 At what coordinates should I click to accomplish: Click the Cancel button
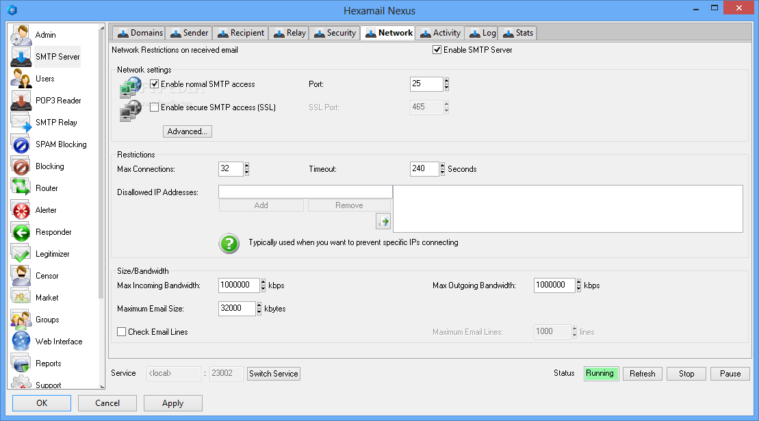[107, 403]
